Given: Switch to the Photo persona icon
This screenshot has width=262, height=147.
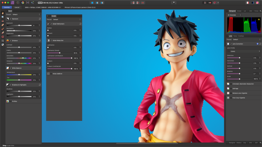Looking at the screenshot, I should coord(12,3).
